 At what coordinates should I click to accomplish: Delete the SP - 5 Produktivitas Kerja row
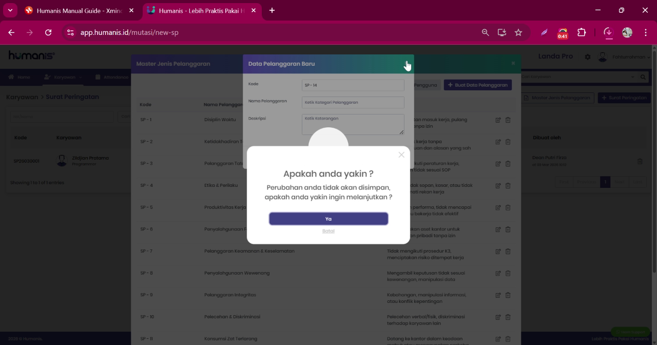tap(508, 207)
